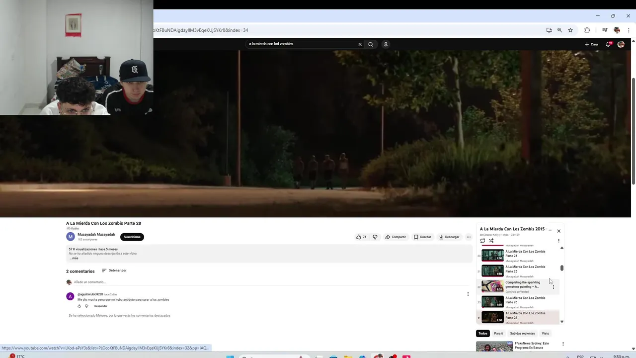Open more actions ellipsis beside Descargar
The height and width of the screenshot is (358, 636).
click(469, 237)
